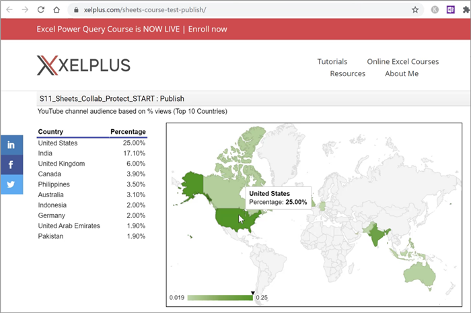
Task: Bookmark this page with the star icon
Action: 415,10
